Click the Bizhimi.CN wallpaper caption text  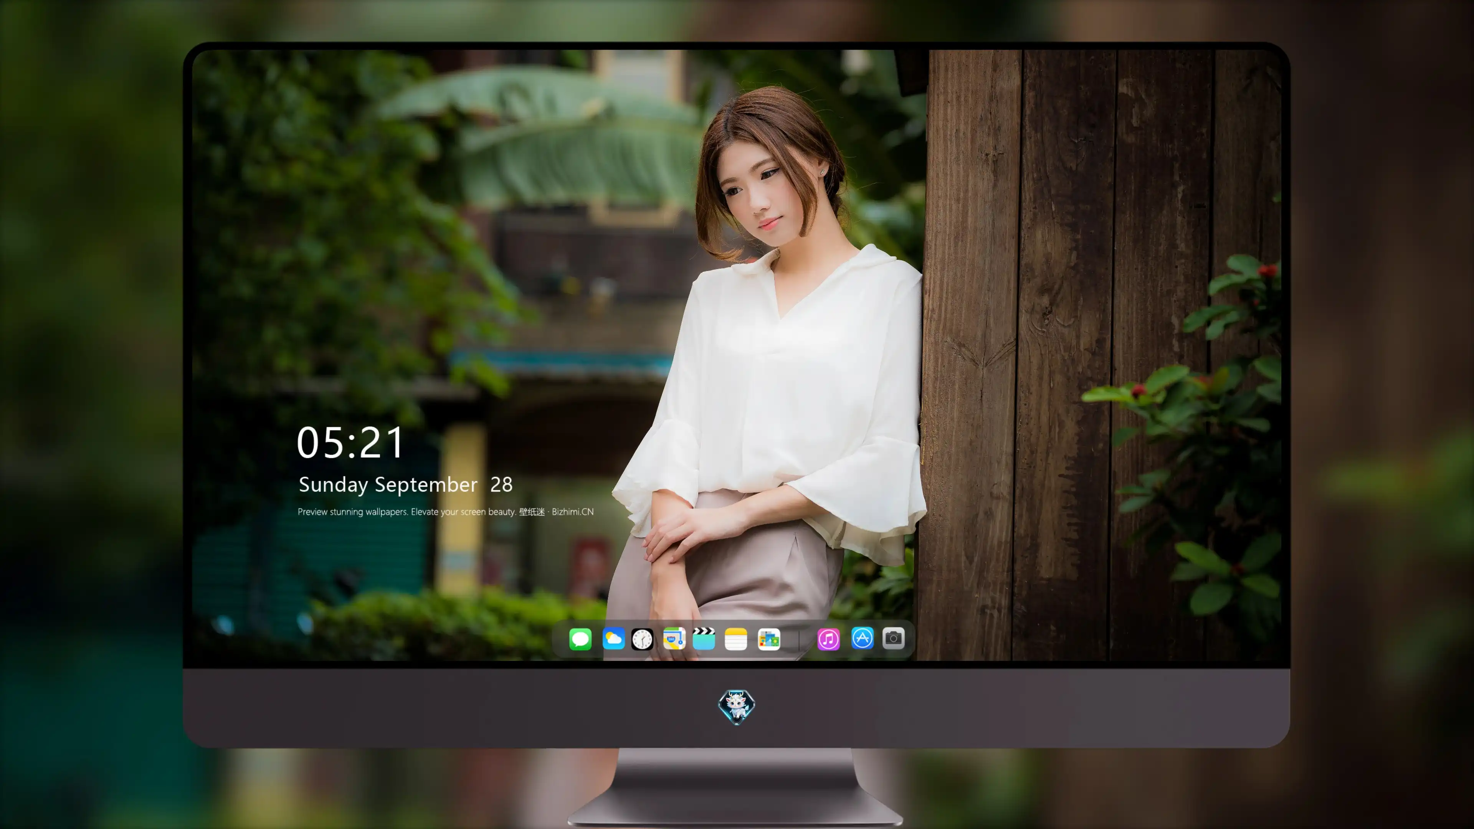[446, 512]
